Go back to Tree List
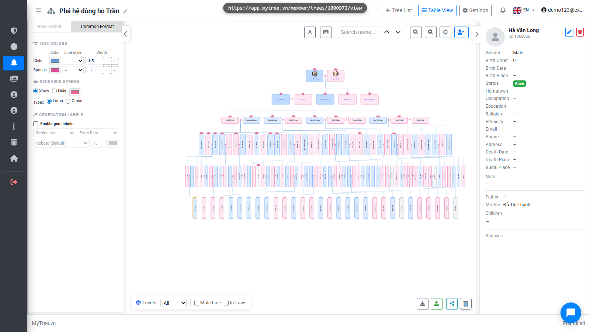590x332 pixels. click(399, 10)
